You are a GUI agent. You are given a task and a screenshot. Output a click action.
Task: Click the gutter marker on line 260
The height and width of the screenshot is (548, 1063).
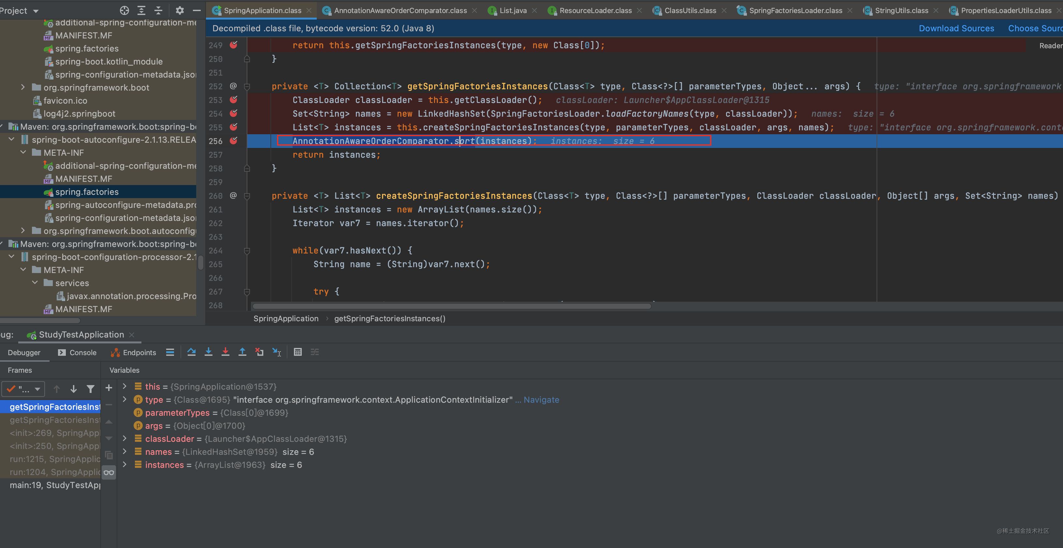click(x=233, y=195)
